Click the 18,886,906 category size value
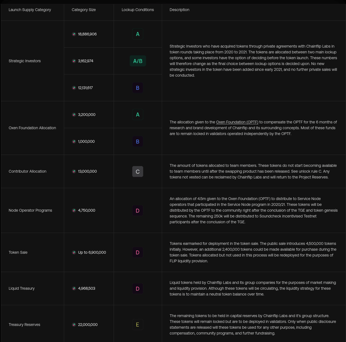346x342 pixels. pyautogui.click(x=87, y=34)
